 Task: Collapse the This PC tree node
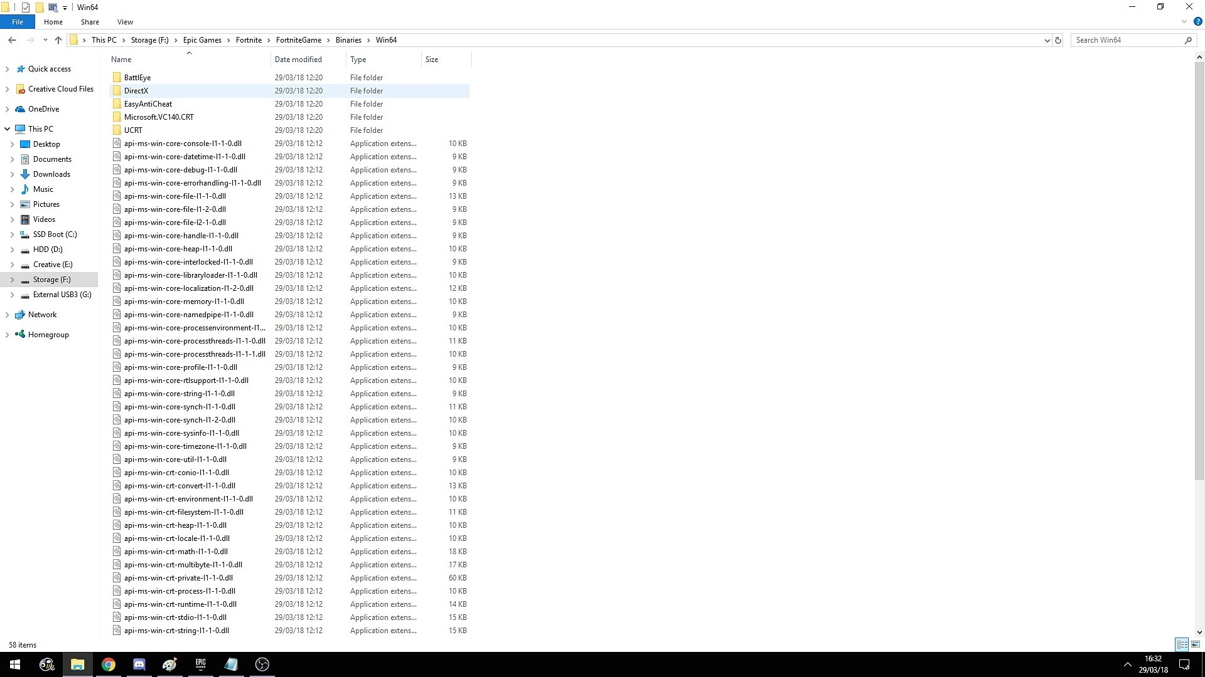point(7,129)
